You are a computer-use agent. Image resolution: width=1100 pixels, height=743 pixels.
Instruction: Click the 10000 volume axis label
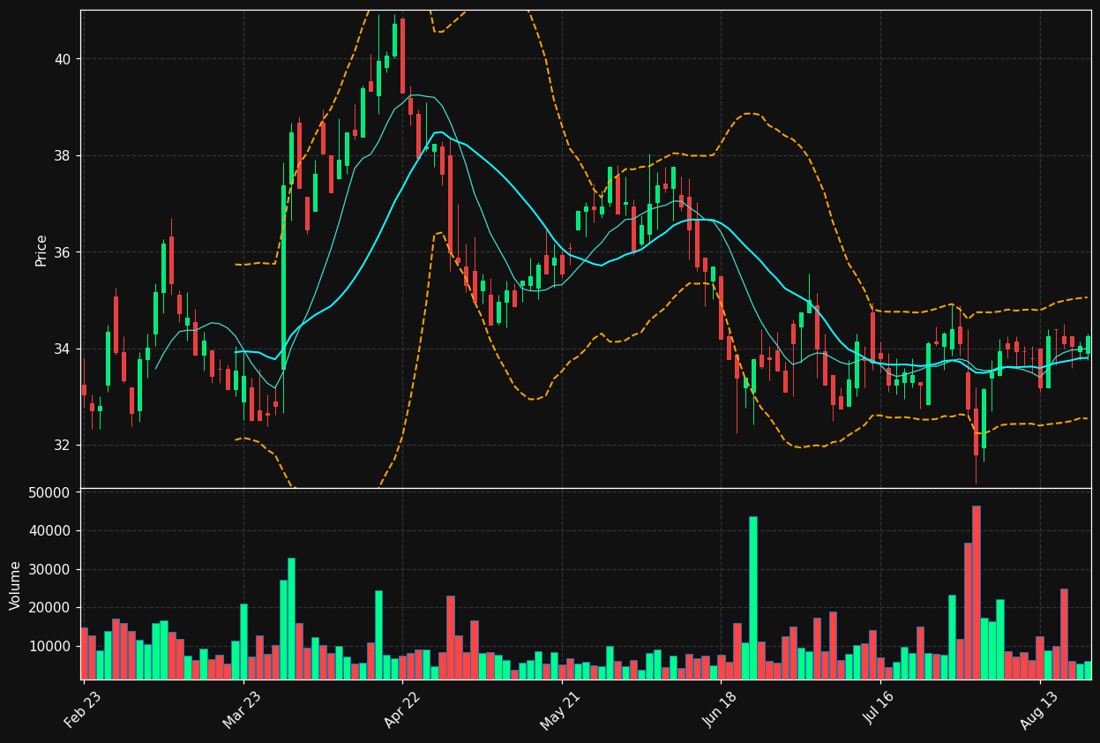coord(51,646)
